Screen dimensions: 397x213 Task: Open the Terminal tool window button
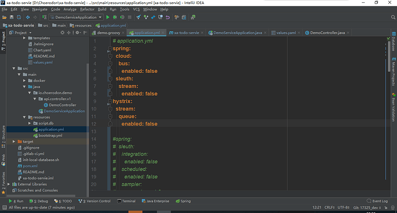127,201
